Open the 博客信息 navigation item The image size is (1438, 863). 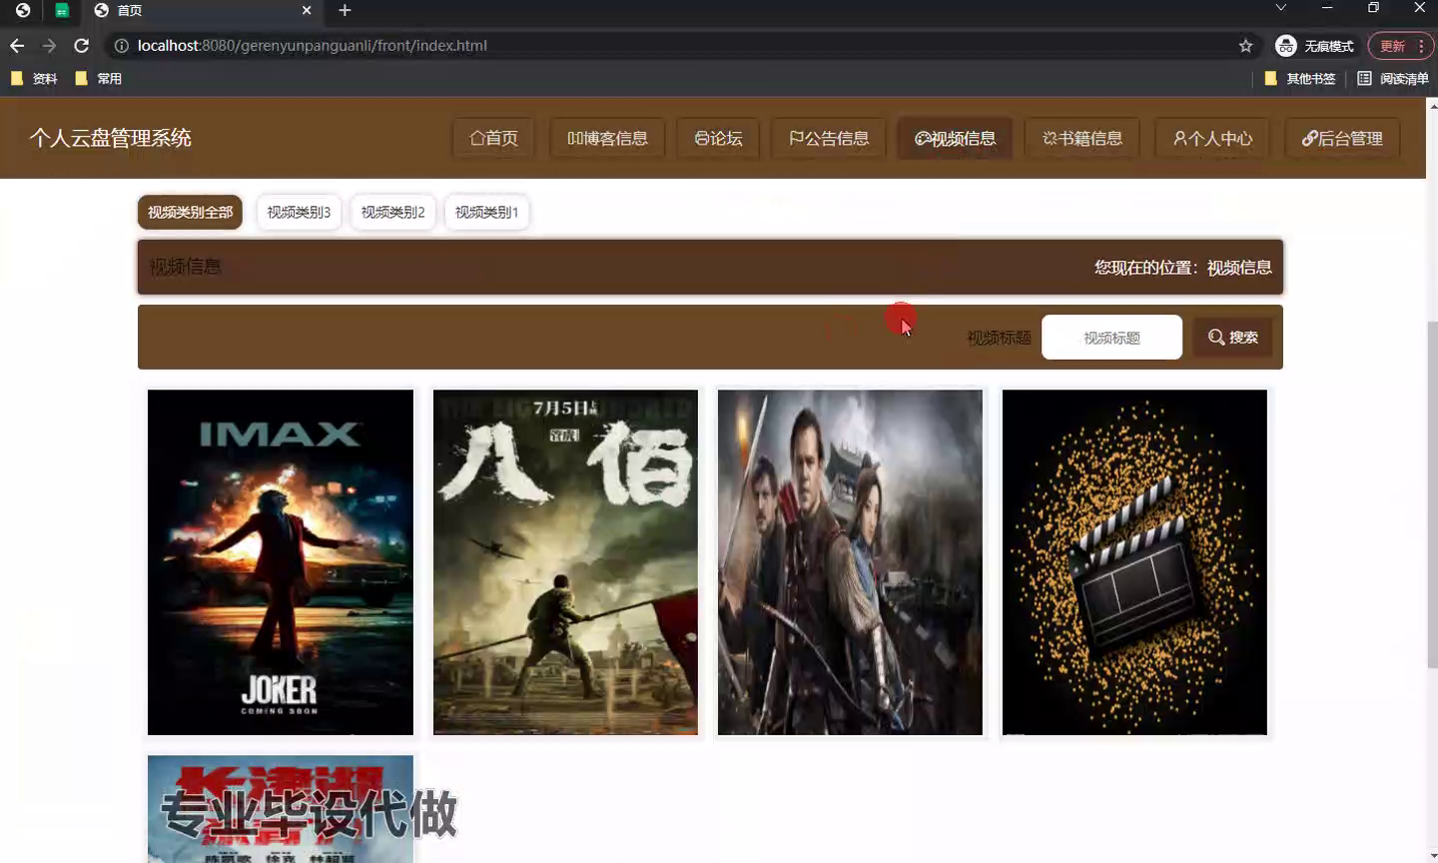click(x=607, y=138)
